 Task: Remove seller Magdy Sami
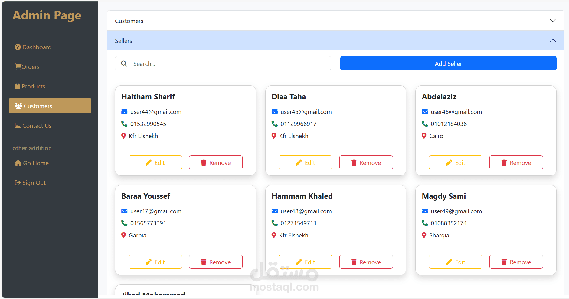click(x=516, y=262)
